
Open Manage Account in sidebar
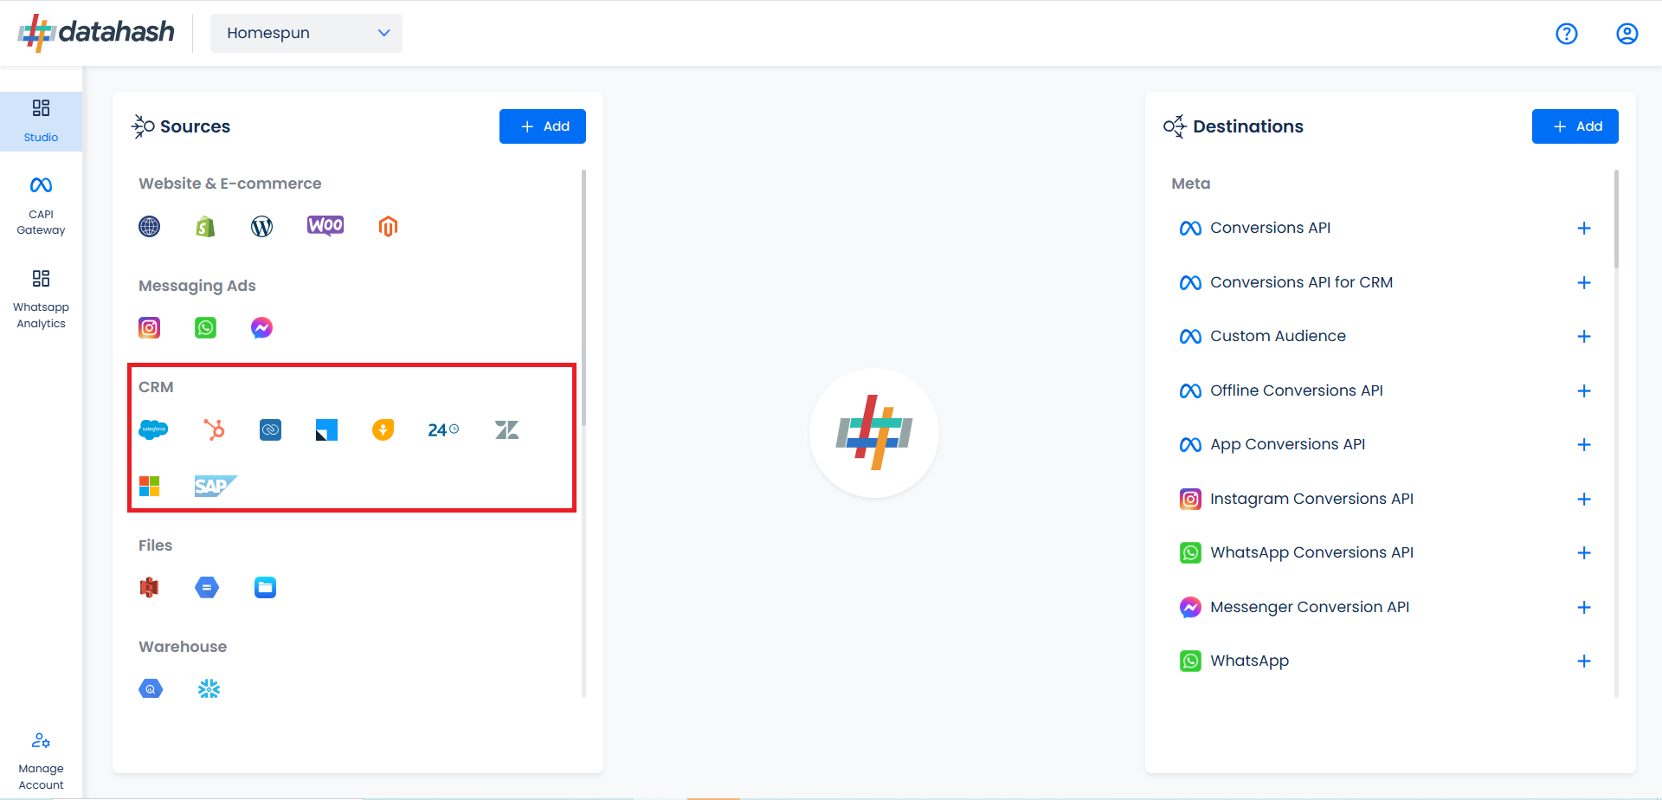pos(41,761)
